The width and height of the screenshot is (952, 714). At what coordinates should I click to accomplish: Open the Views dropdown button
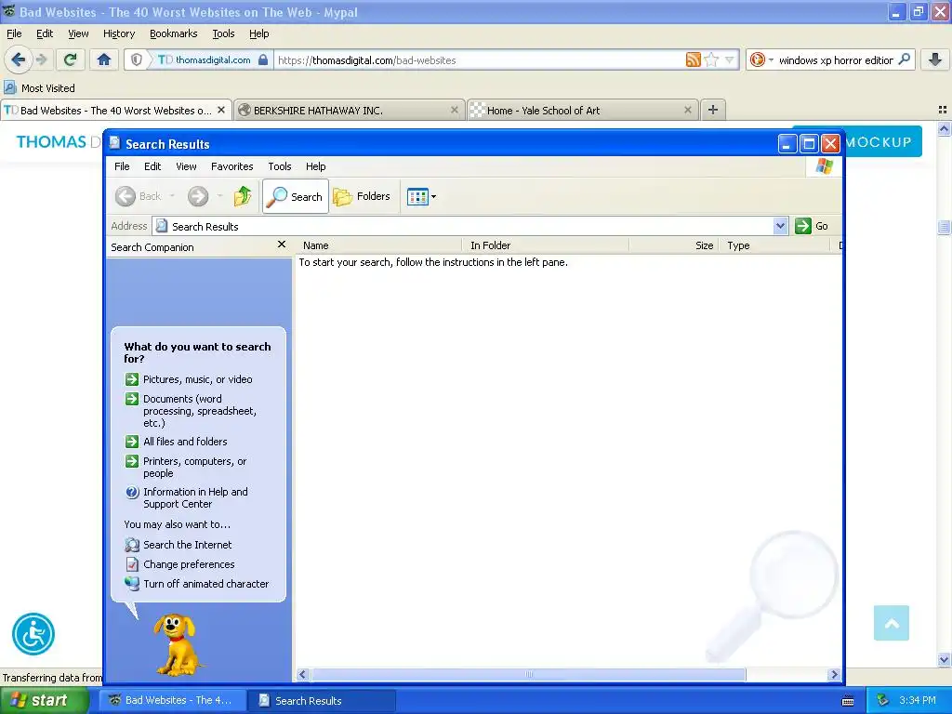coord(421,196)
